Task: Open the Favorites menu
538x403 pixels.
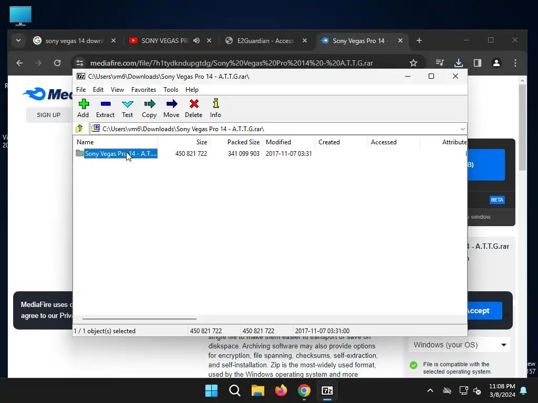Action: (x=143, y=89)
